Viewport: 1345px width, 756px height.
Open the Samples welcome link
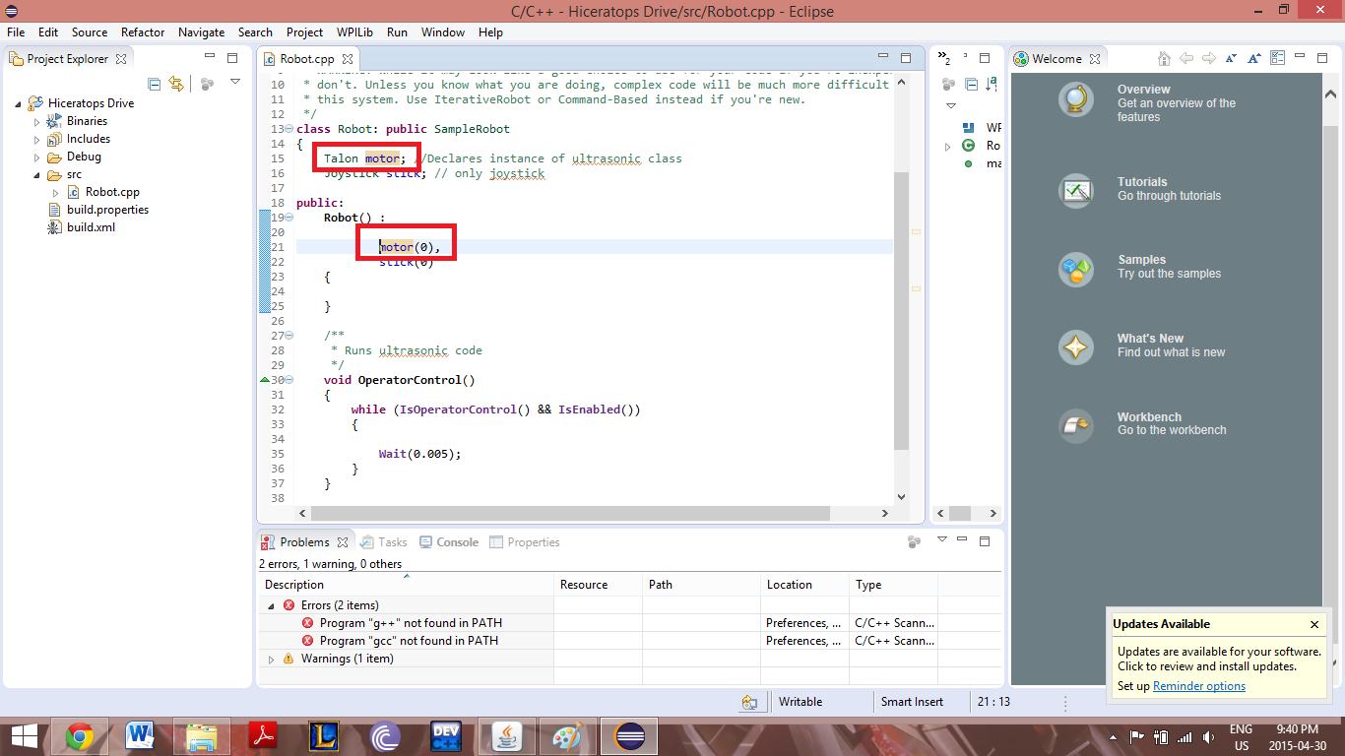pyautogui.click(x=1141, y=260)
